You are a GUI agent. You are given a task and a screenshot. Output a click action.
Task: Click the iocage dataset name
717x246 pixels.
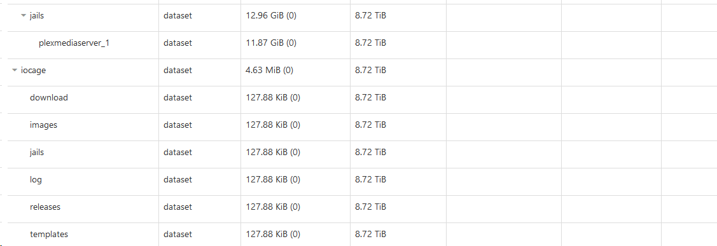33,71
